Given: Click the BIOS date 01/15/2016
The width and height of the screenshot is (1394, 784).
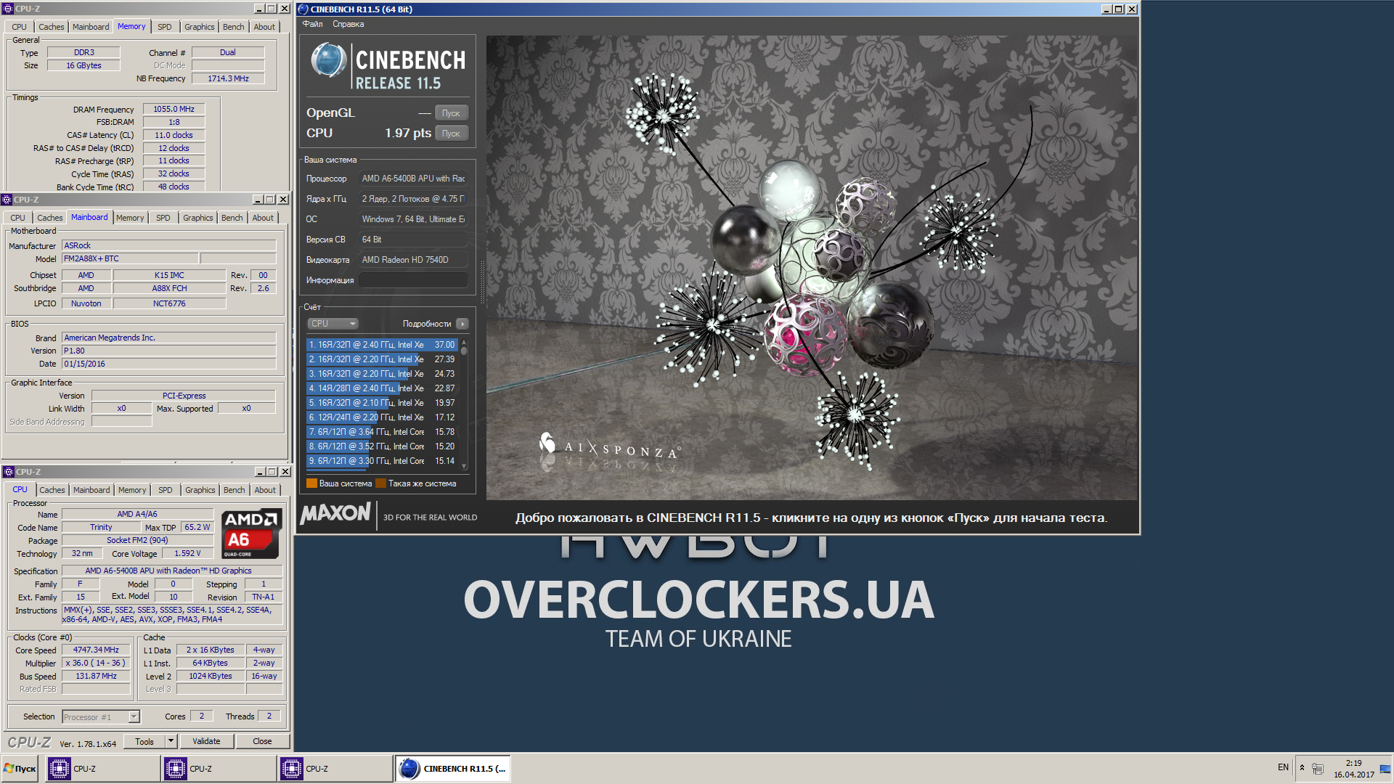Looking at the screenshot, I should pyautogui.click(x=168, y=364).
